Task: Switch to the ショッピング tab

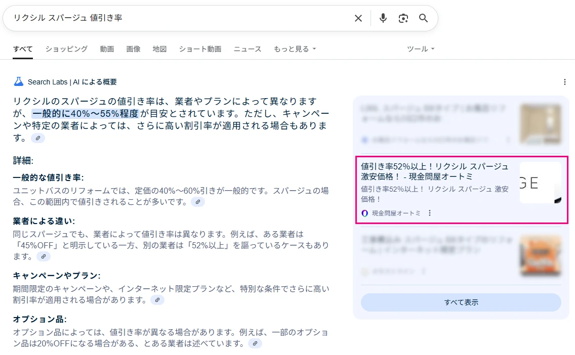Action: pyautogui.click(x=66, y=49)
